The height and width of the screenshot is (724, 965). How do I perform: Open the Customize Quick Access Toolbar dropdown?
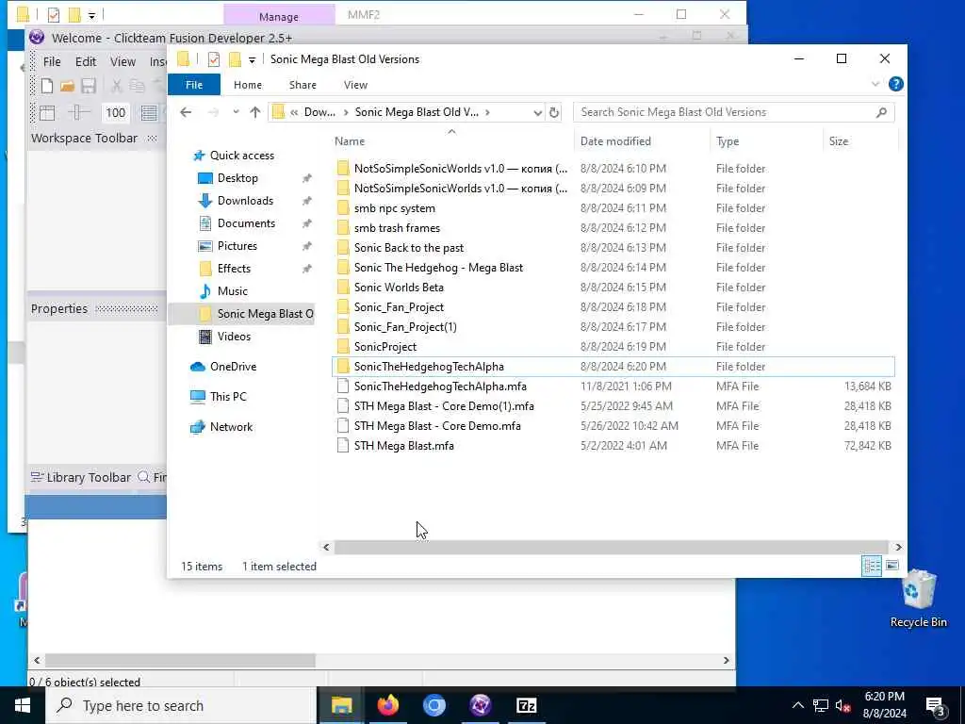[x=252, y=59]
